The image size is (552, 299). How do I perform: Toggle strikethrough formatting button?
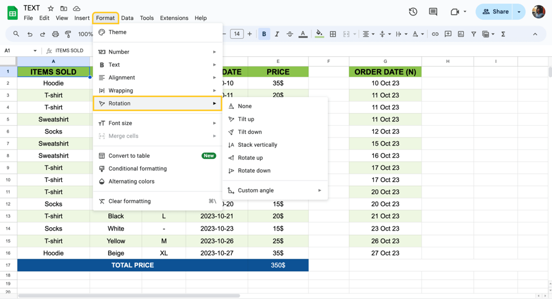pos(290,34)
